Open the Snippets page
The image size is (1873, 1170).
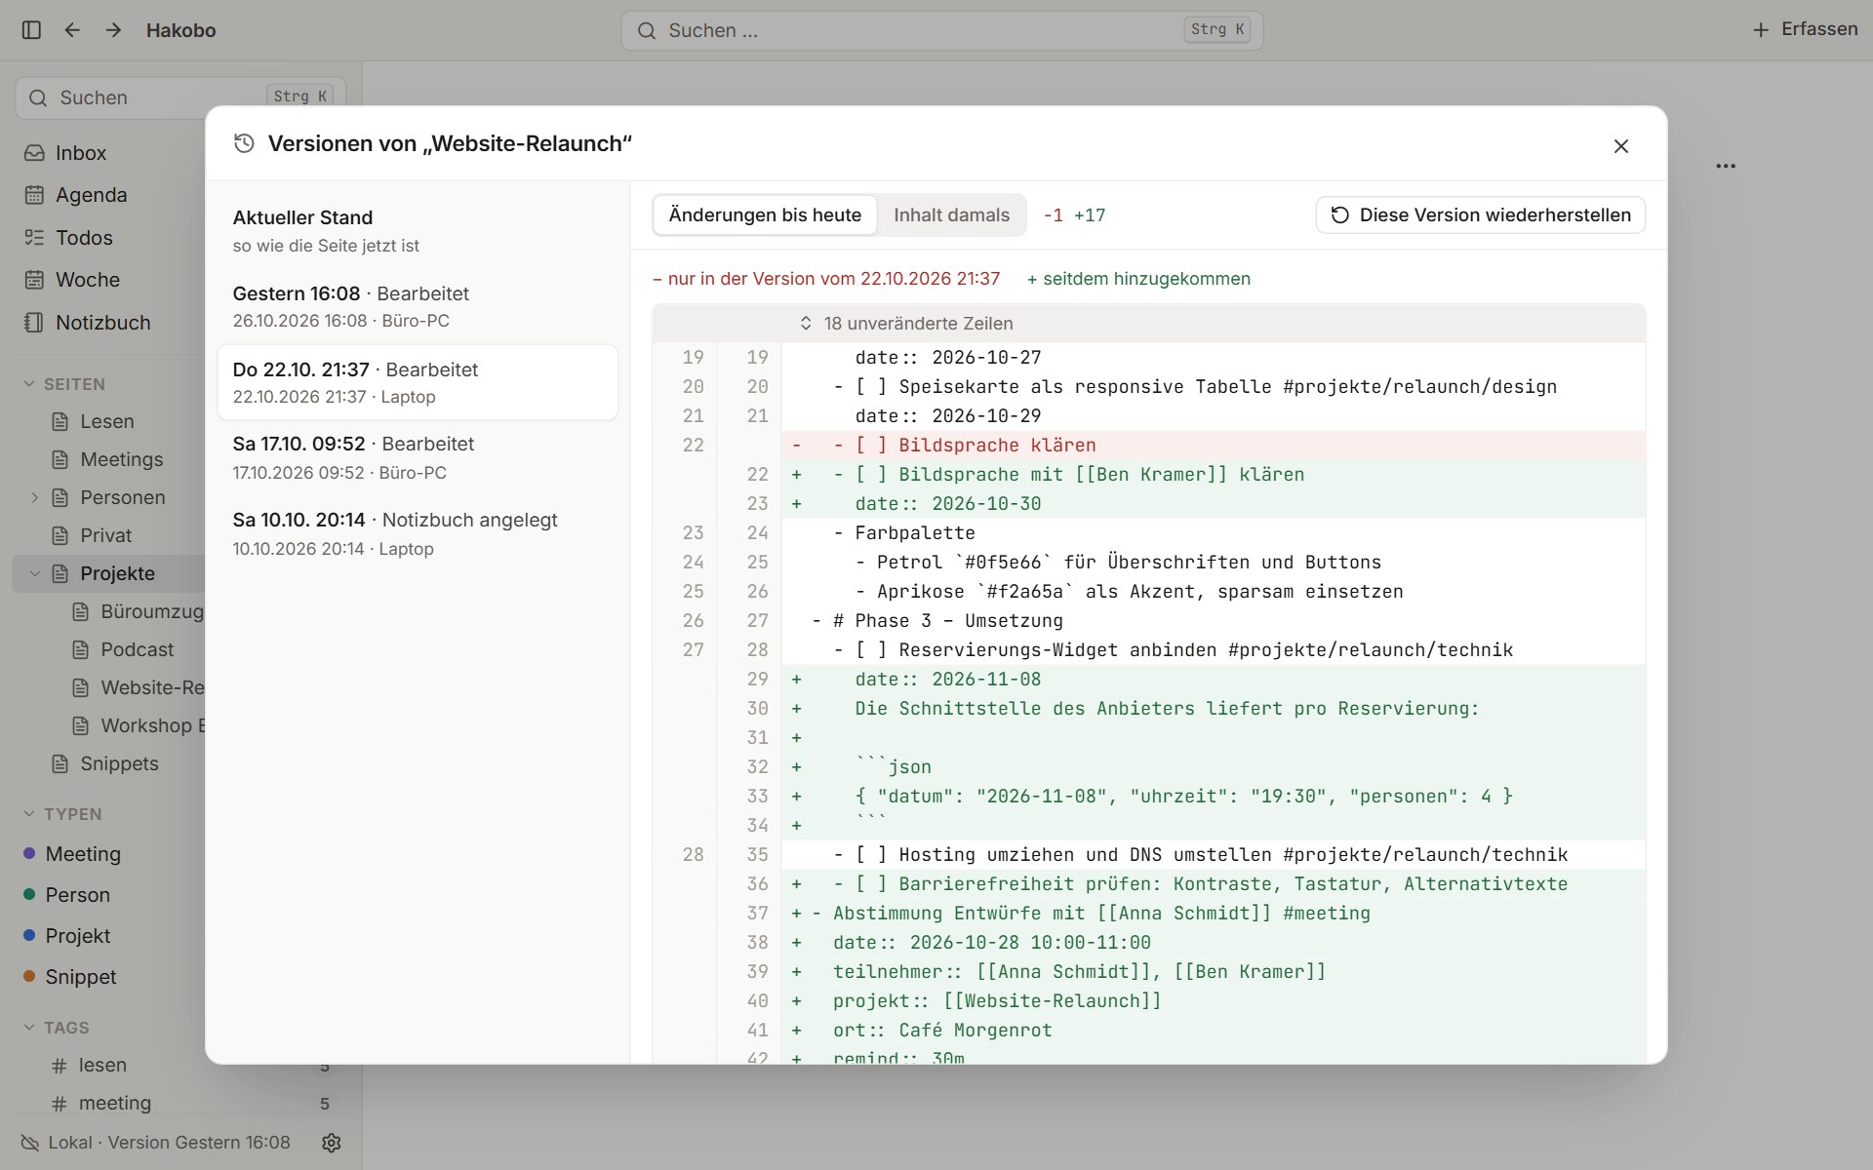[x=119, y=763]
